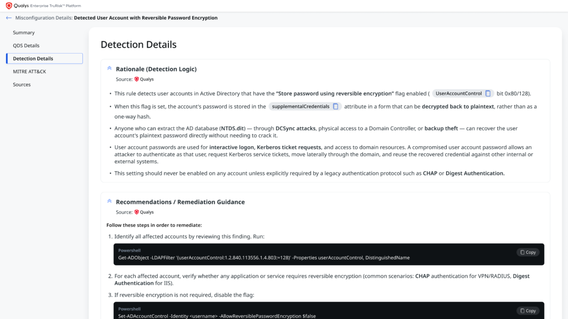Viewport: 568px width, 319px height.
Task: Click the first 'Powershell' code block label
Action: [130, 250]
